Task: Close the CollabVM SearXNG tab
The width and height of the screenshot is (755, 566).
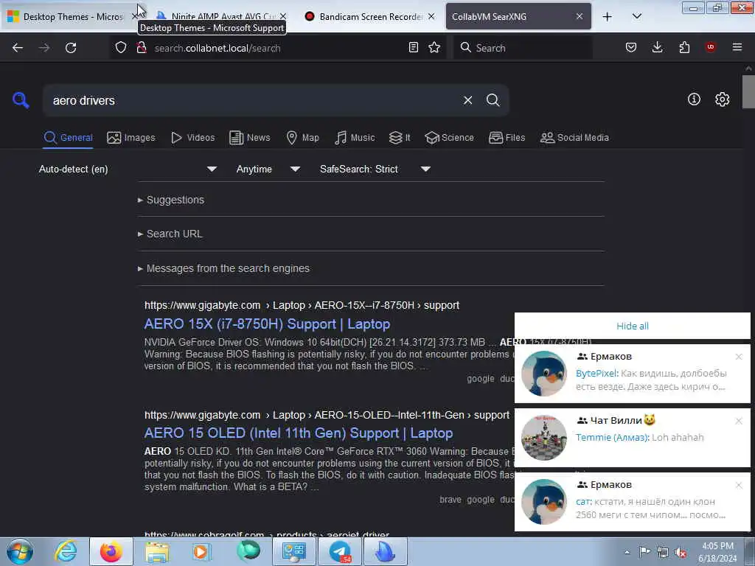Action: click(x=580, y=16)
